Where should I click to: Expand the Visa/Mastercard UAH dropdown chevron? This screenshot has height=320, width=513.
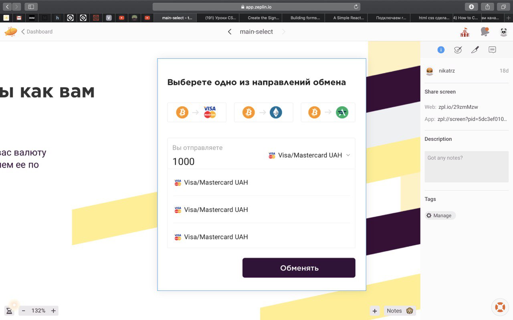point(348,155)
